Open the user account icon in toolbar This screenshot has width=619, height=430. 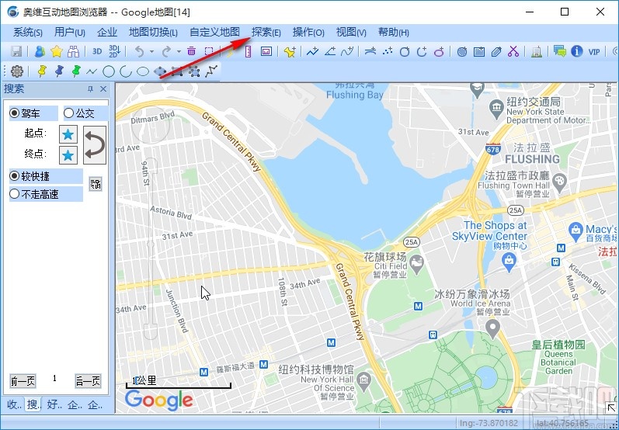(x=40, y=51)
